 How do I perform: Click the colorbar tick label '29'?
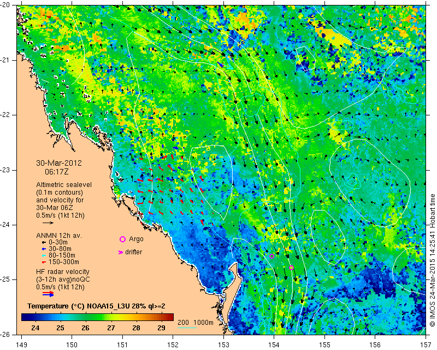coord(161,328)
